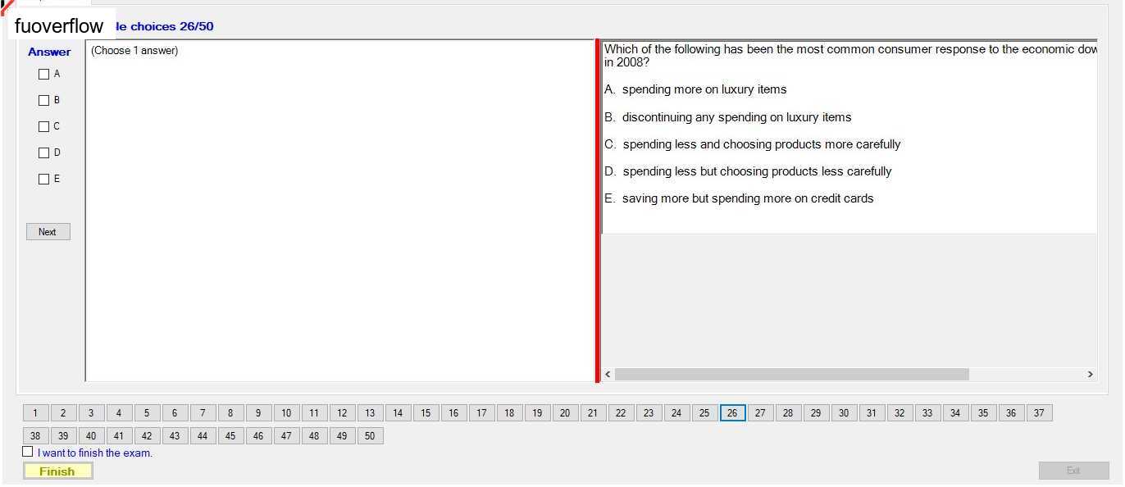The height and width of the screenshot is (487, 1125).
Task: Go to question 13
Action: click(370, 413)
